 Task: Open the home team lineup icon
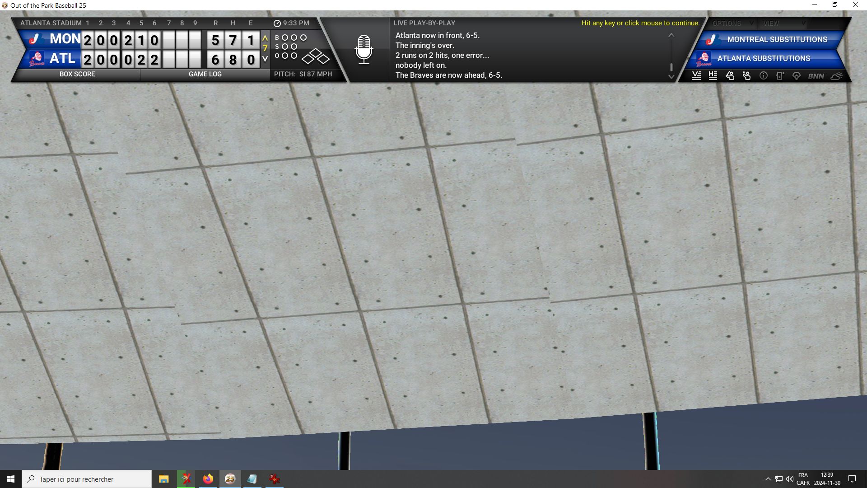click(713, 76)
